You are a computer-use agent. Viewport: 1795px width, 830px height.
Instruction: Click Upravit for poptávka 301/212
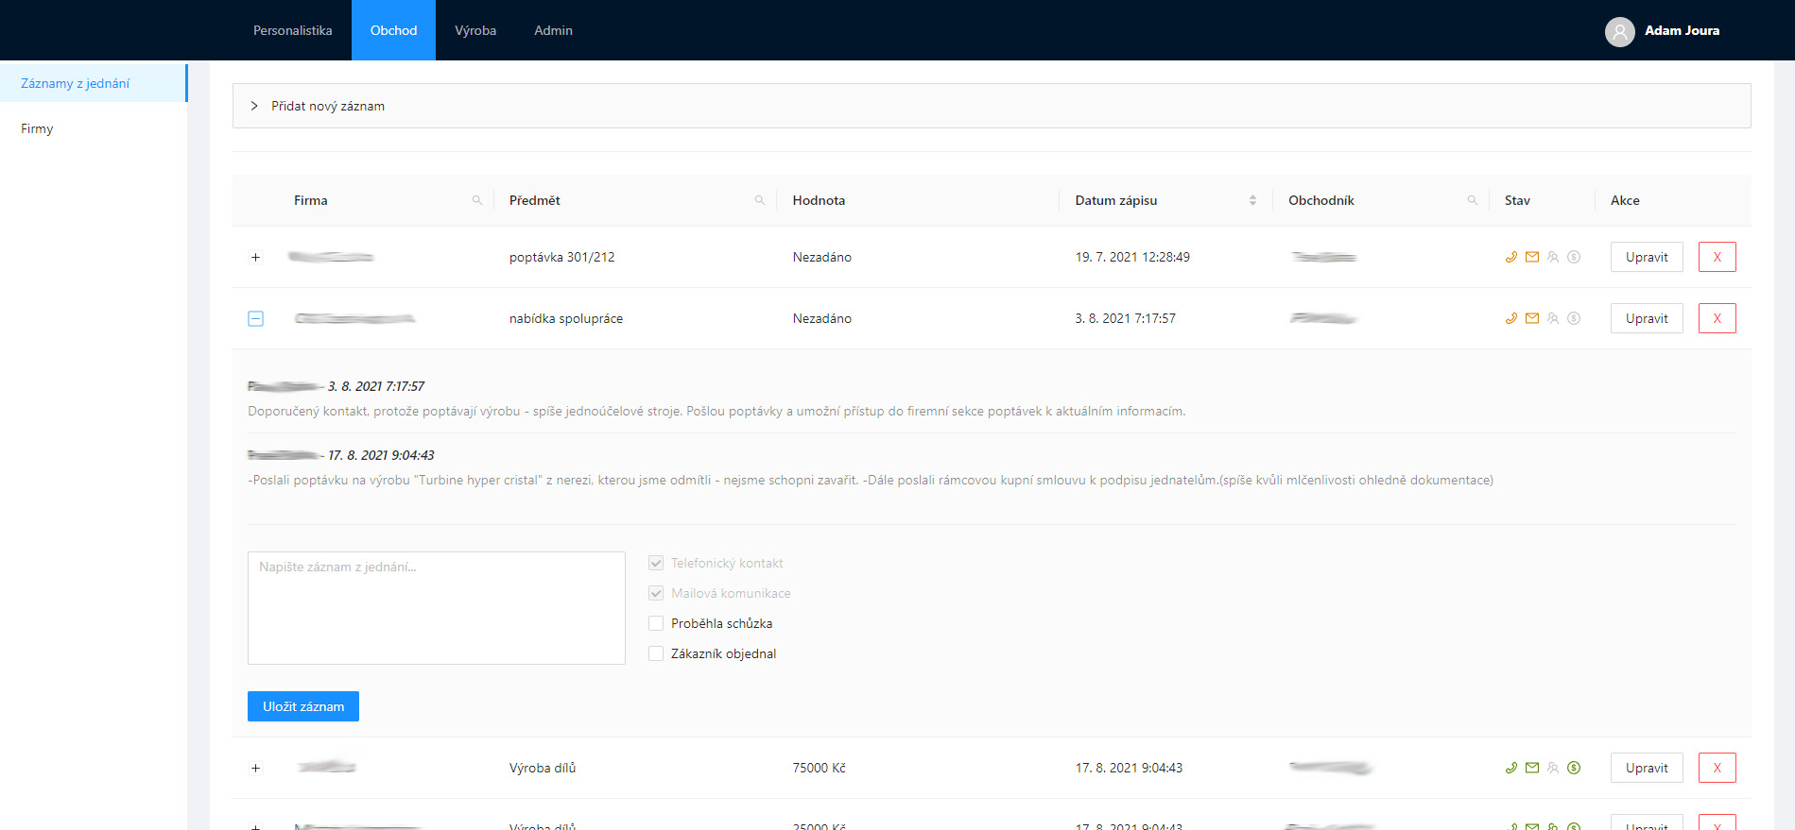[1647, 257]
